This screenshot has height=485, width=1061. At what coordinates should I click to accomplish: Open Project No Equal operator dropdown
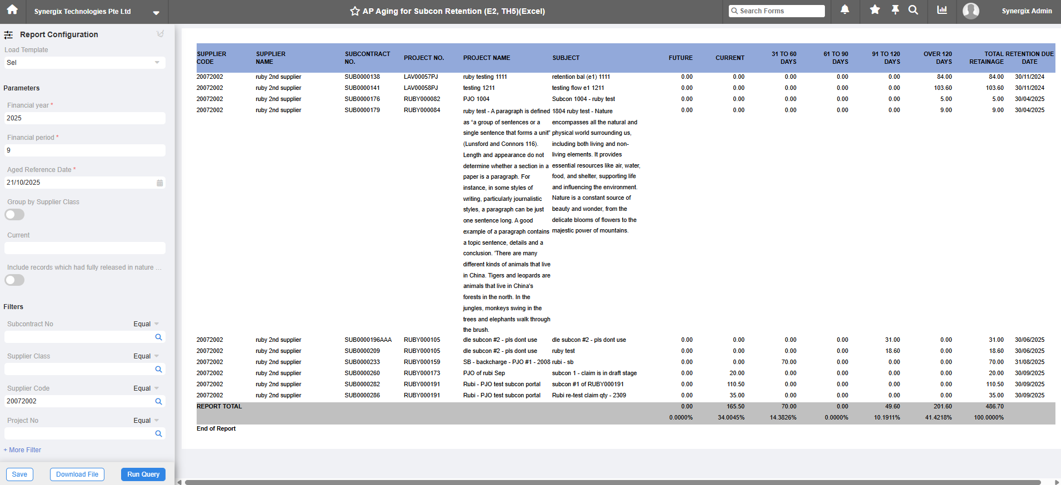click(146, 421)
